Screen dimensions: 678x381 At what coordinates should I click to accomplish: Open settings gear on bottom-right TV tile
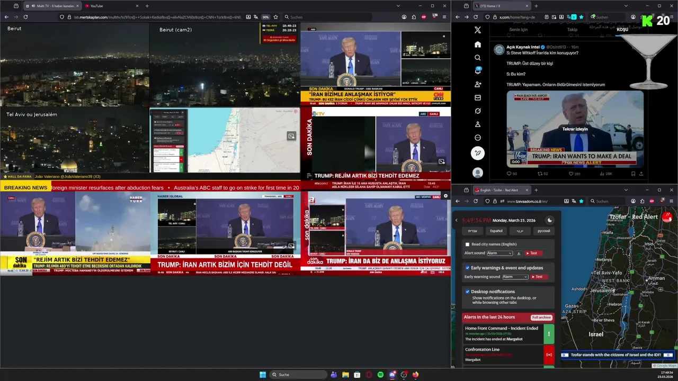pyautogui.click(x=445, y=196)
